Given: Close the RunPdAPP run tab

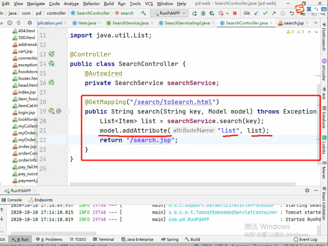Looking at the screenshot, I should click(x=35, y=191).
